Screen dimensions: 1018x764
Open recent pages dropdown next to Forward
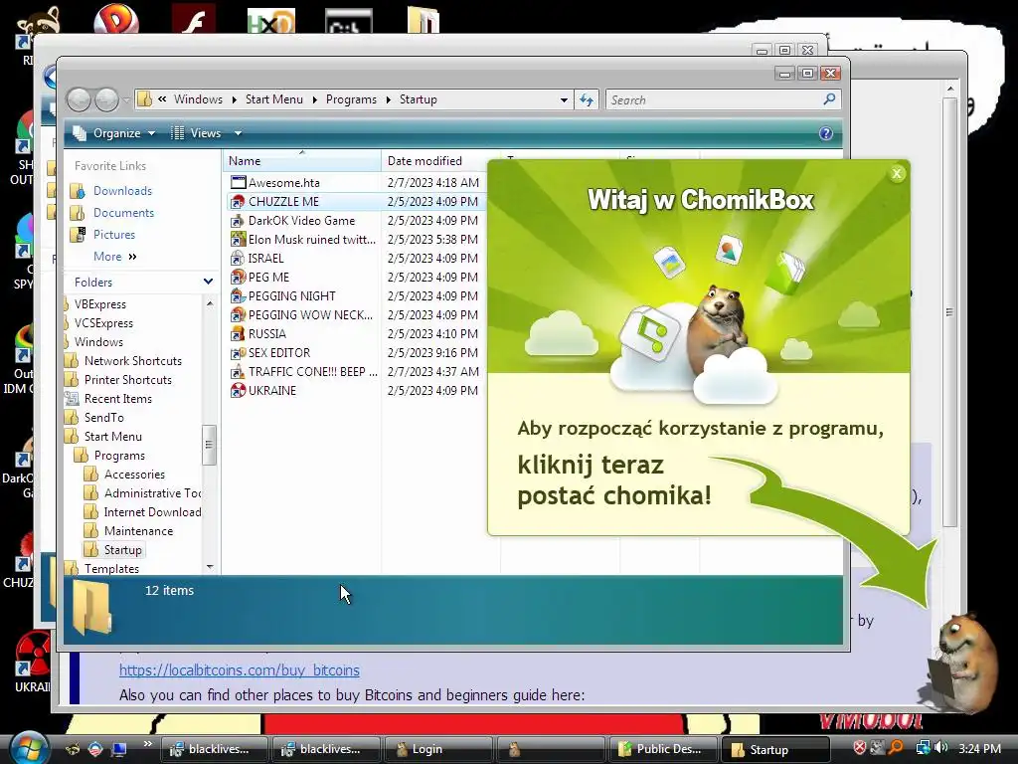126,100
